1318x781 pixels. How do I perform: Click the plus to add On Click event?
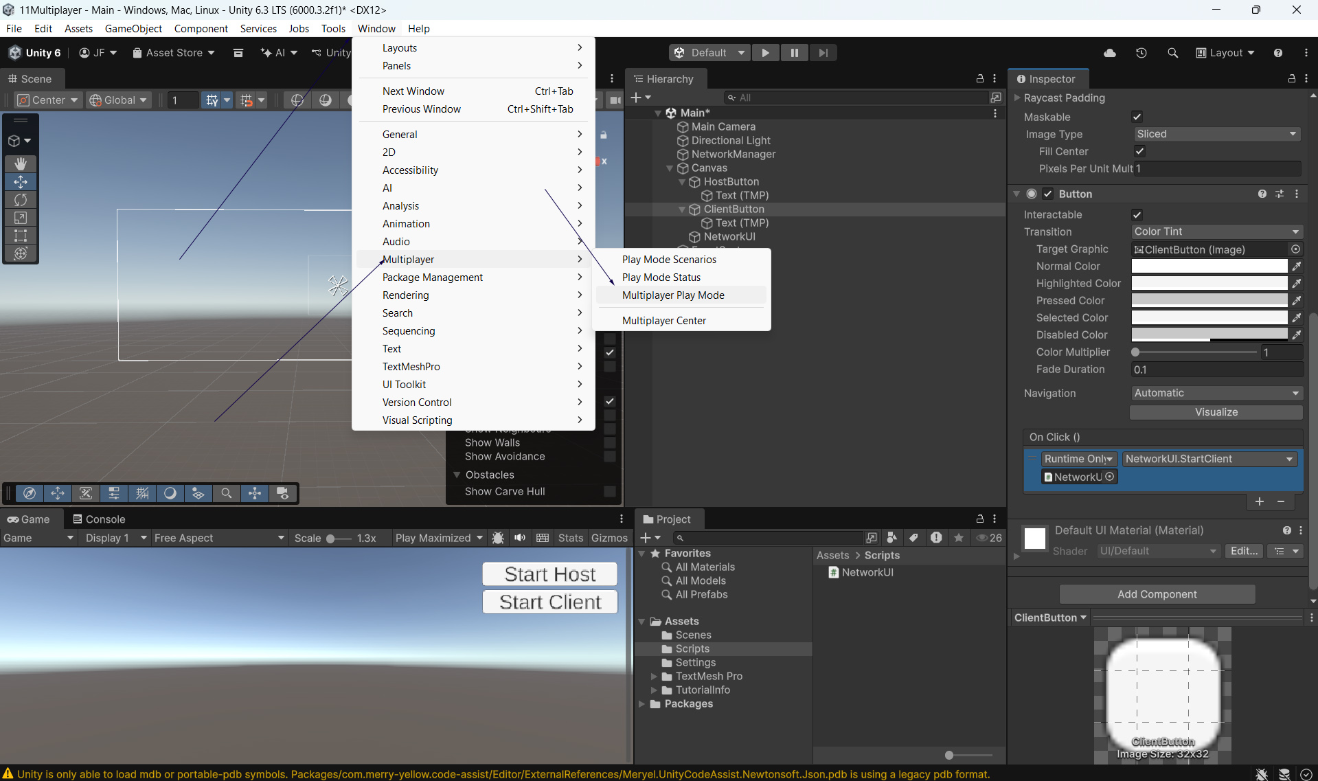pyautogui.click(x=1259, y=501)
